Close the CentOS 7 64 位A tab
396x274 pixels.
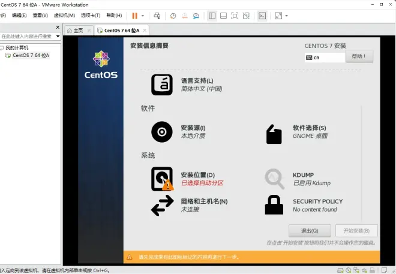tap(145, 31)
